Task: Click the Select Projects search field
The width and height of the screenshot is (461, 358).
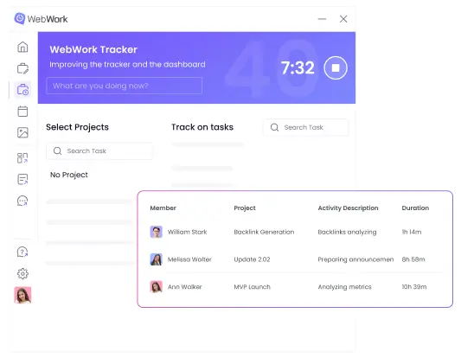Action: 99,151
